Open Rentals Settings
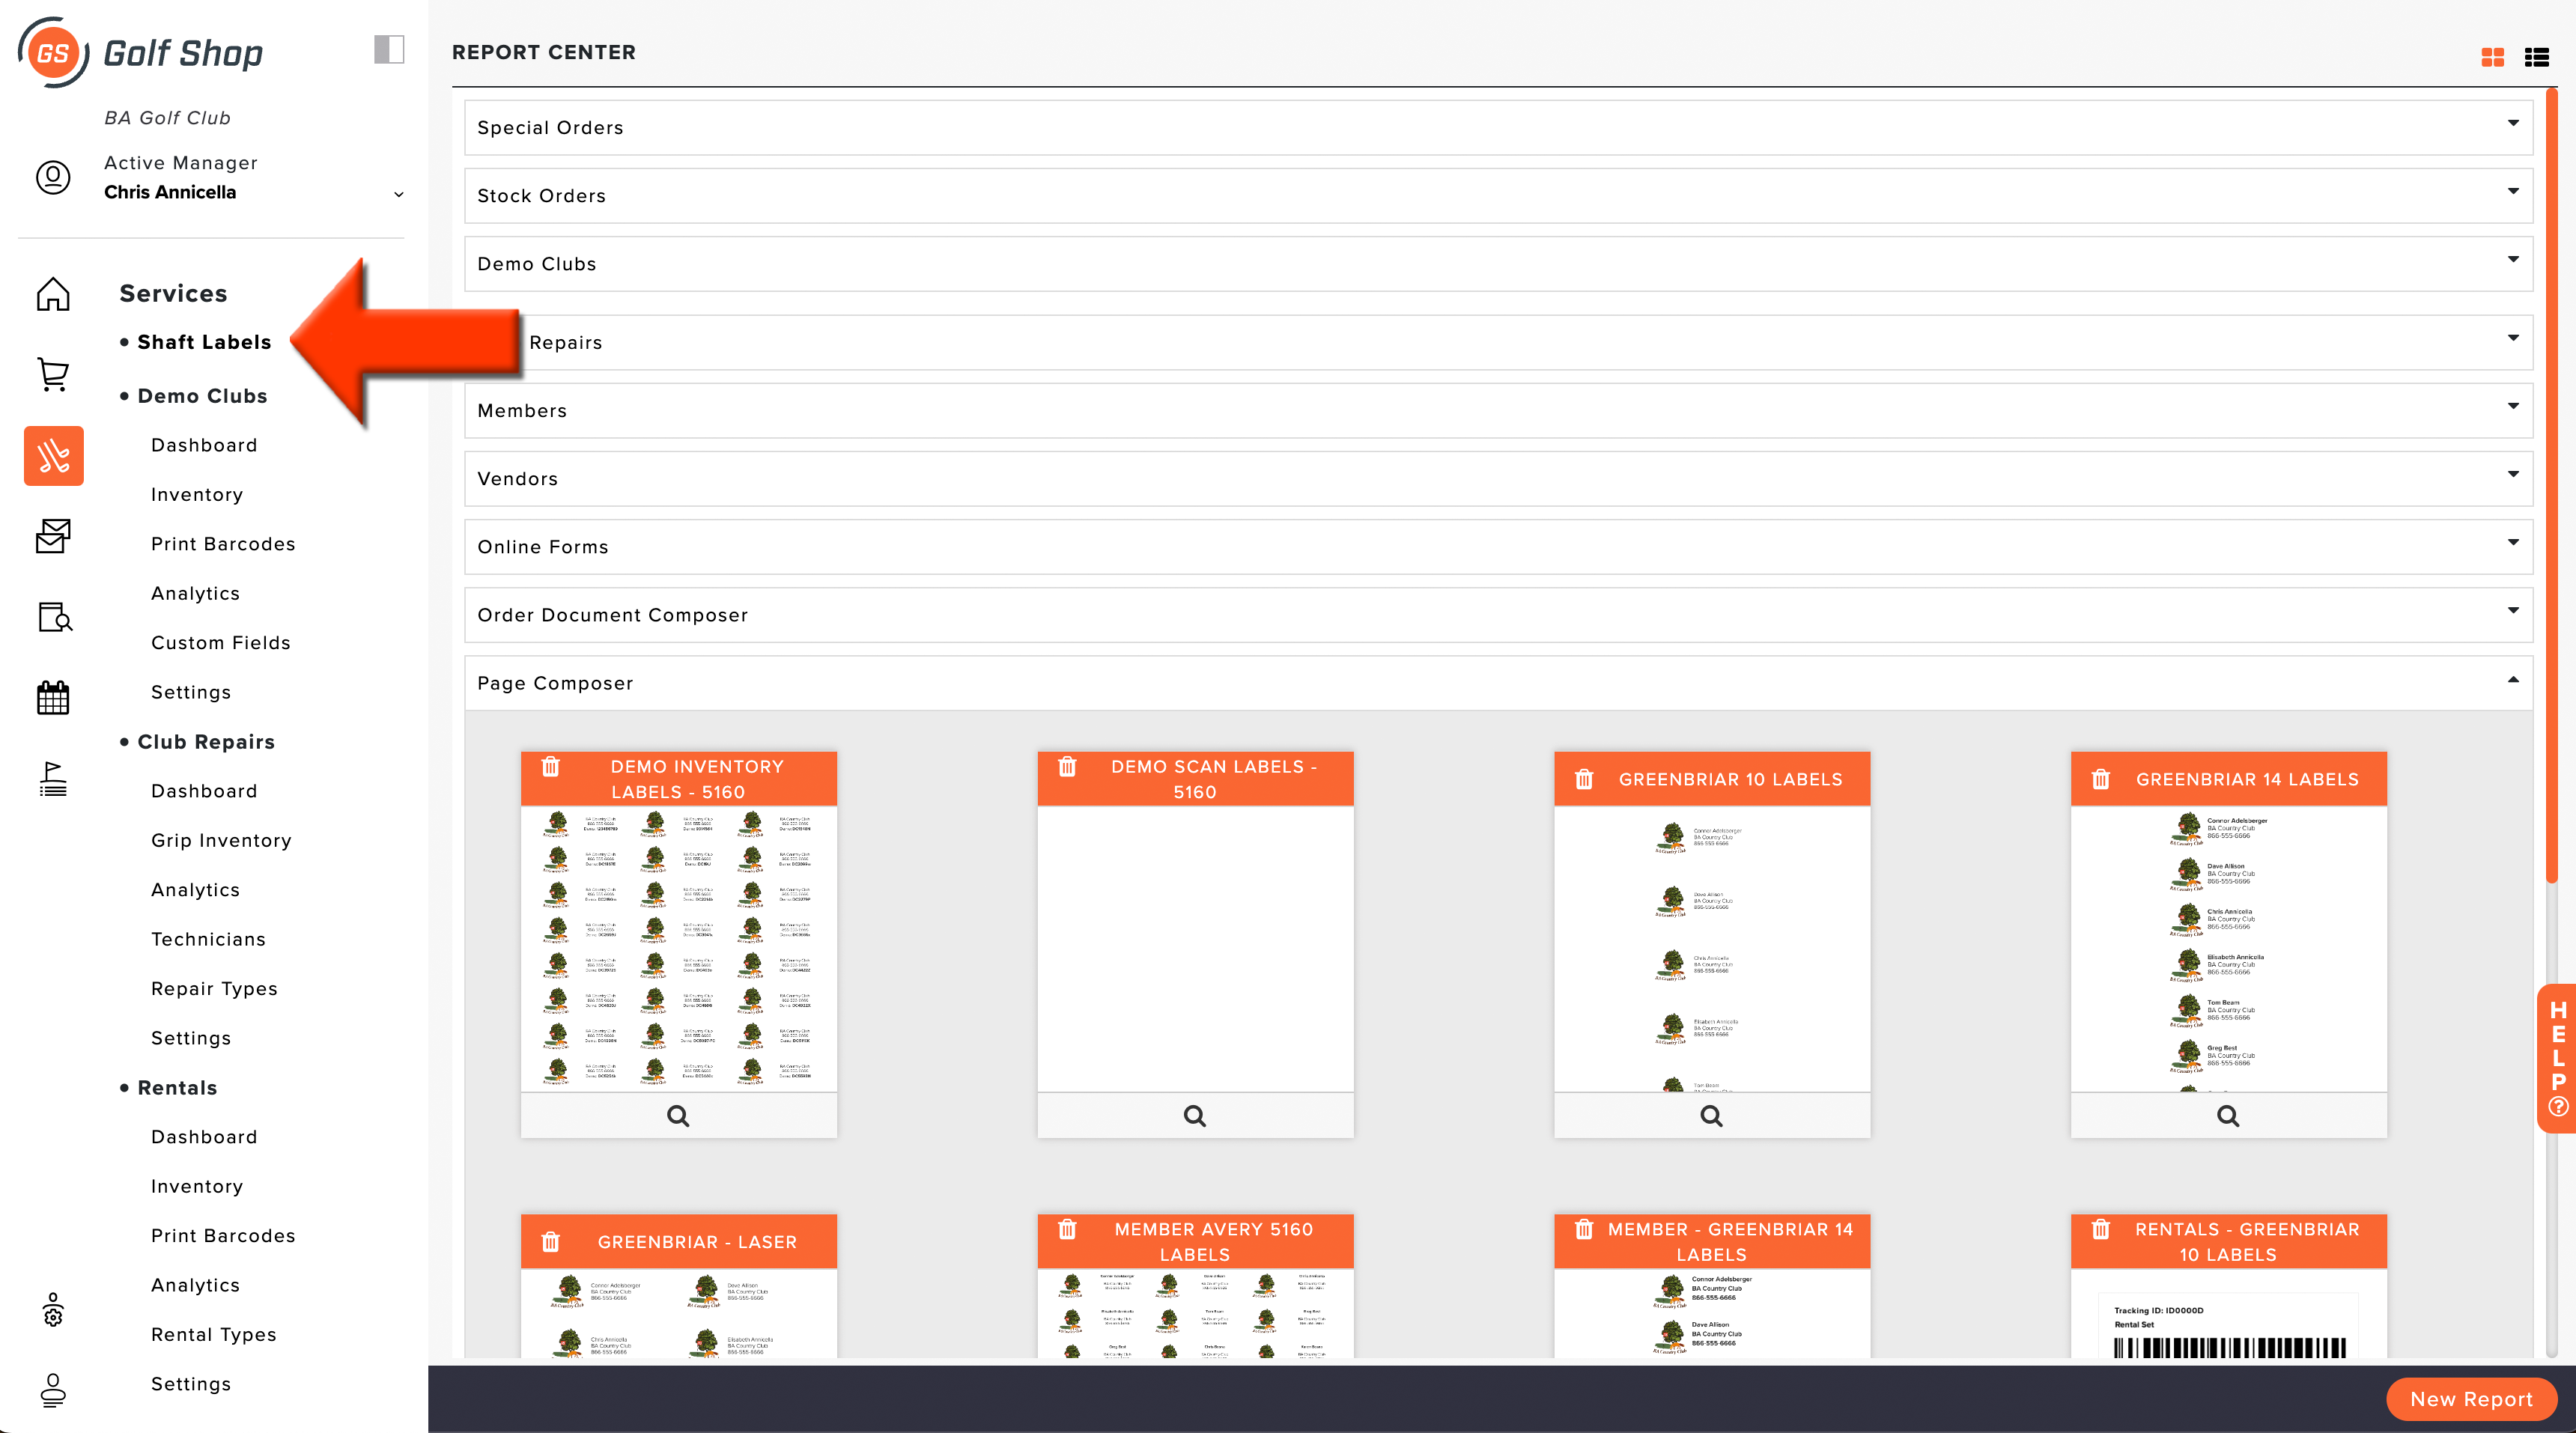This screenshot has width=2576, height=1433. [191, 1384]
